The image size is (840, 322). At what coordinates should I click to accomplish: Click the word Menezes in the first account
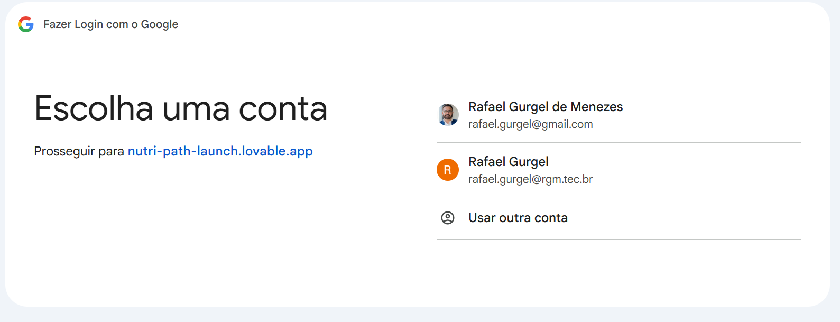pos(597,107)
